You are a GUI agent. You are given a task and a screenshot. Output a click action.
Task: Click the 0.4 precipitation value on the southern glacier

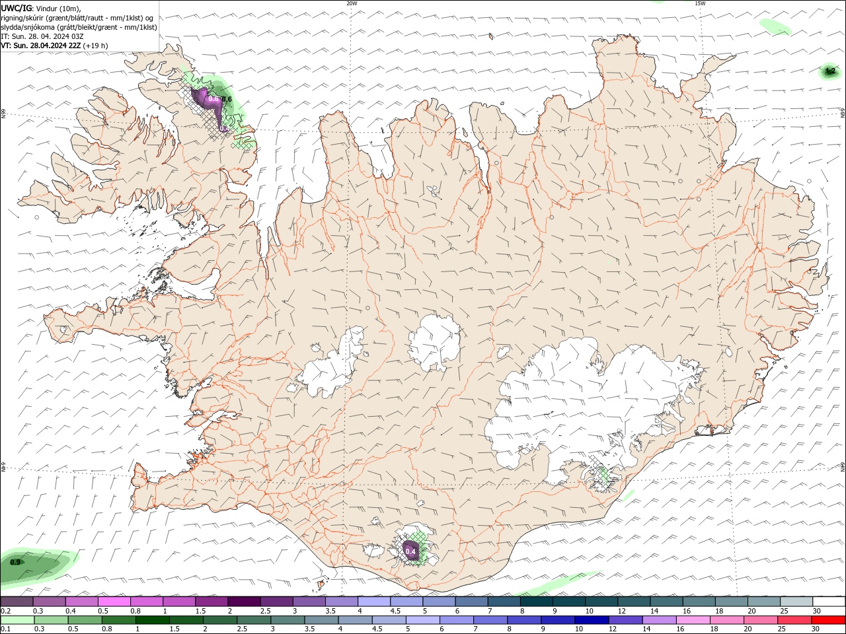coord(410,551)
